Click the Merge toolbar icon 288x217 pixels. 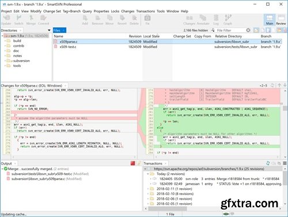(x=31, y=20)
